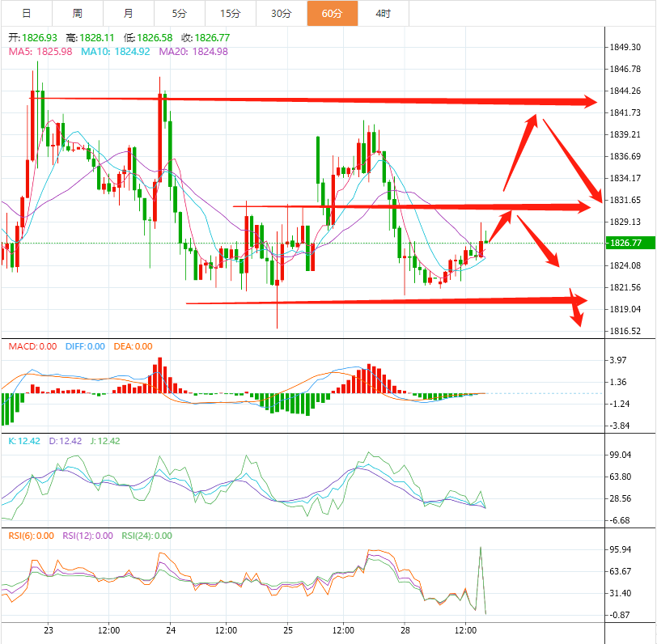This screenshot has height=644, width=657.
Task: Select the 周 weekly timeframe tab
Action: pos(77,13)
